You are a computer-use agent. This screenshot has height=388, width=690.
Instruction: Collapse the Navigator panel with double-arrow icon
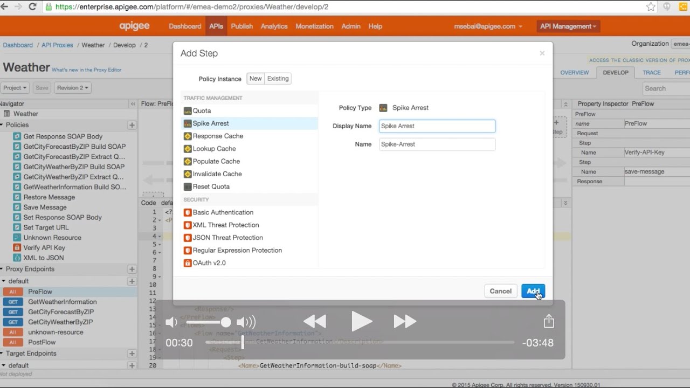pos(133,103)
